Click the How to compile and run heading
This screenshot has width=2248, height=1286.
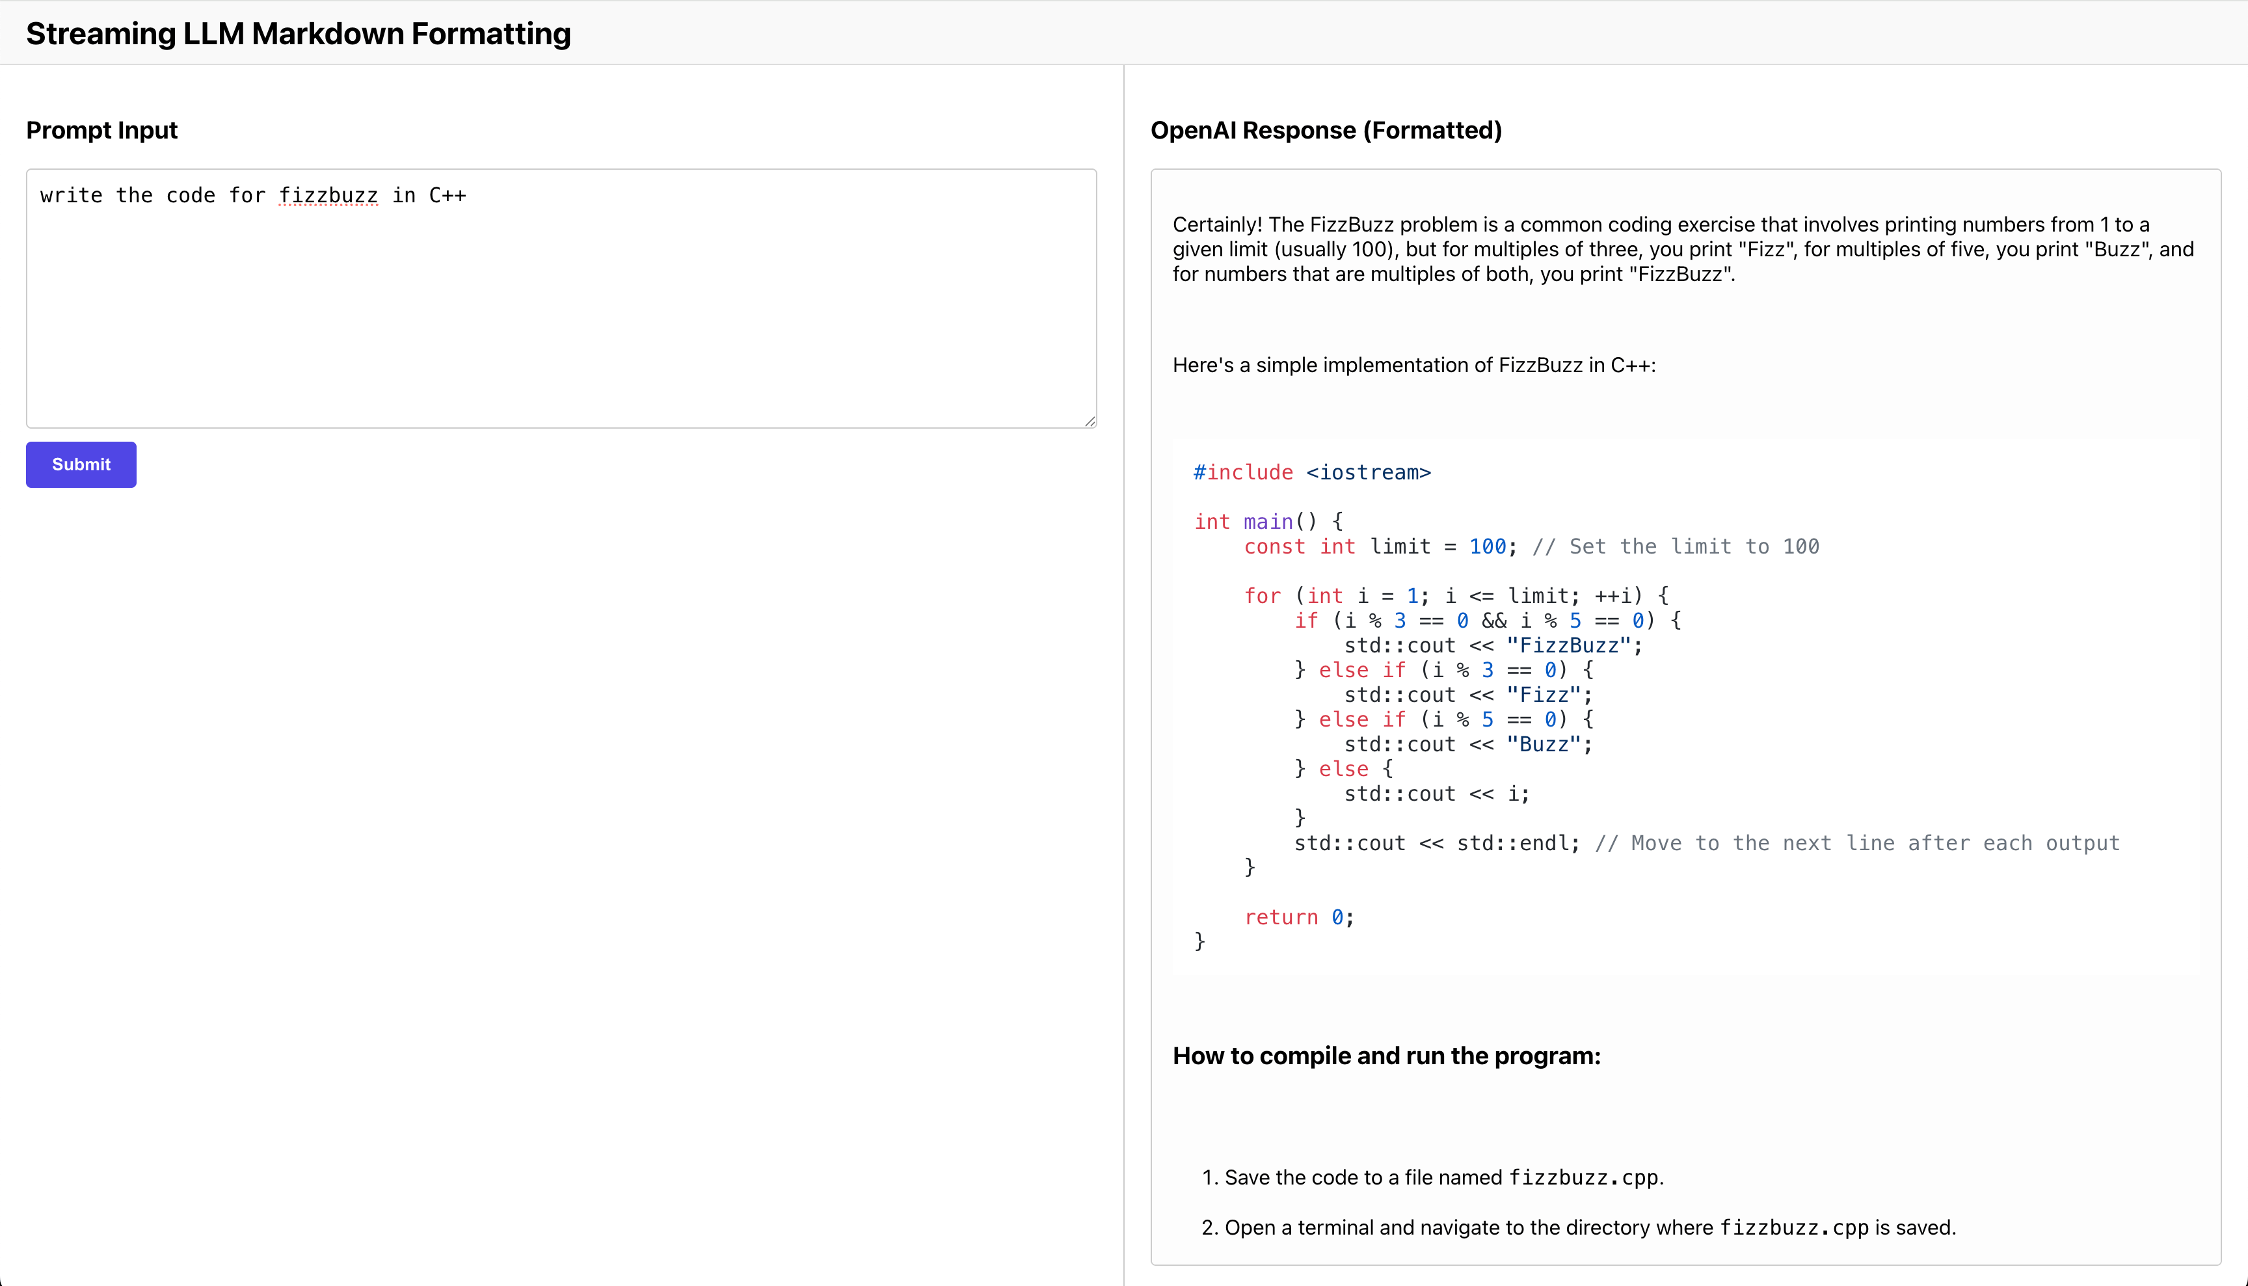click(1386, 1056)
